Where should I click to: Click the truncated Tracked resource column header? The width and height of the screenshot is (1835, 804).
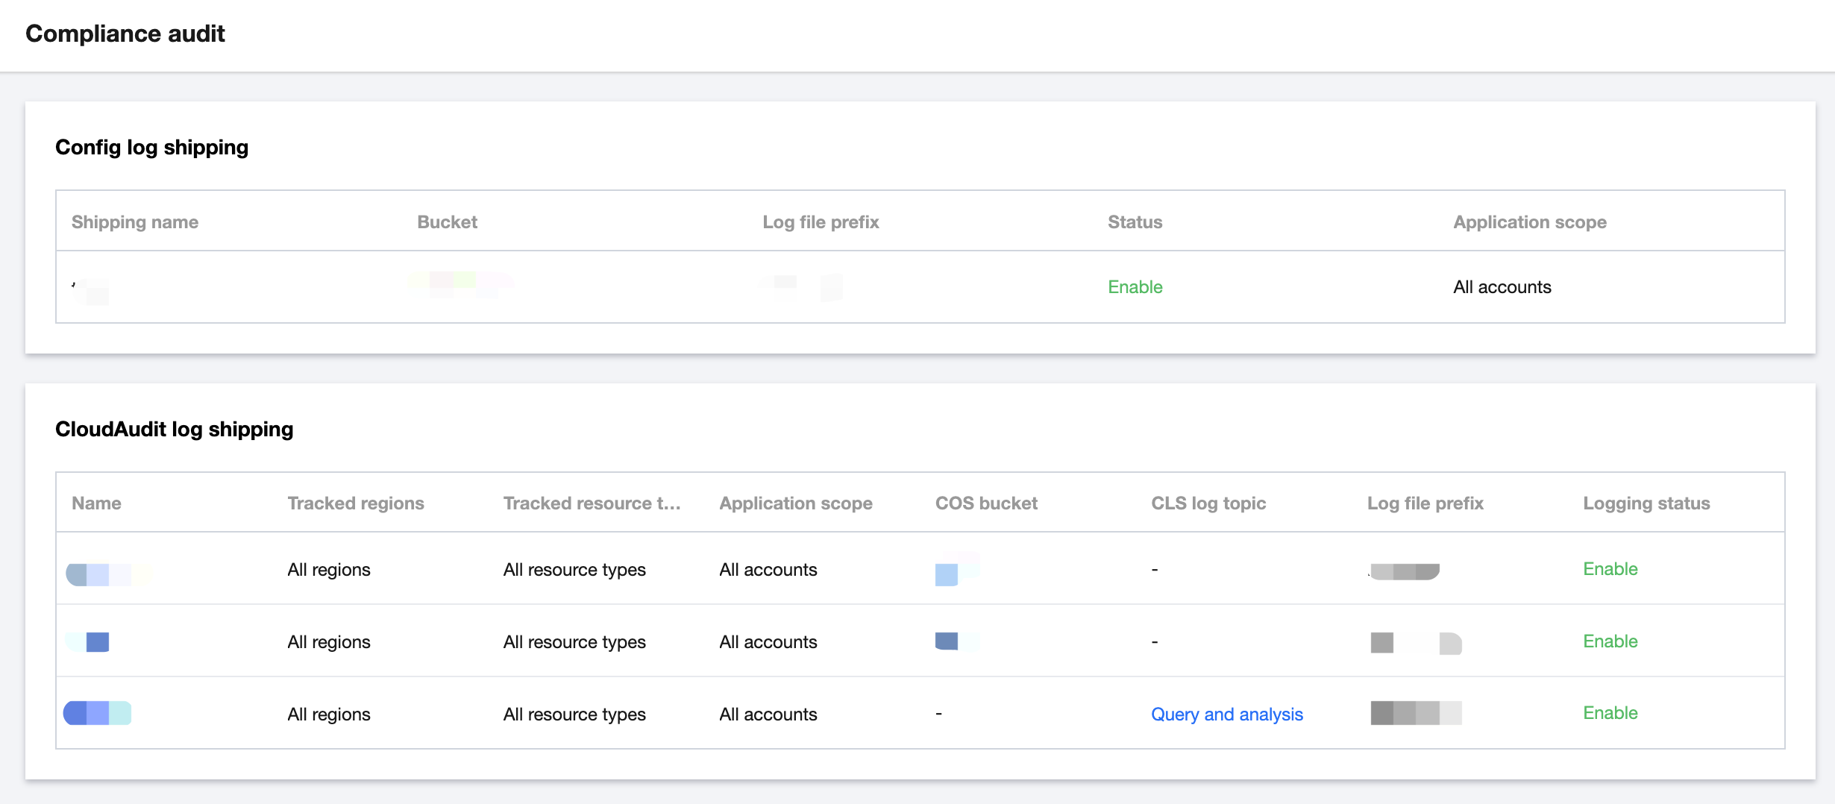(x=592, y=503)
